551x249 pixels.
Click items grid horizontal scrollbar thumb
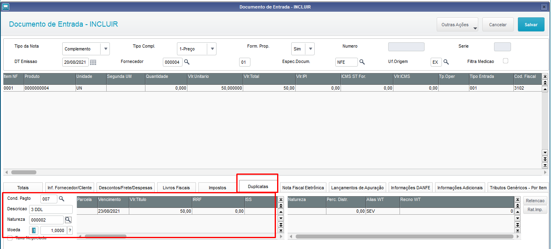(x=23, y=172)
